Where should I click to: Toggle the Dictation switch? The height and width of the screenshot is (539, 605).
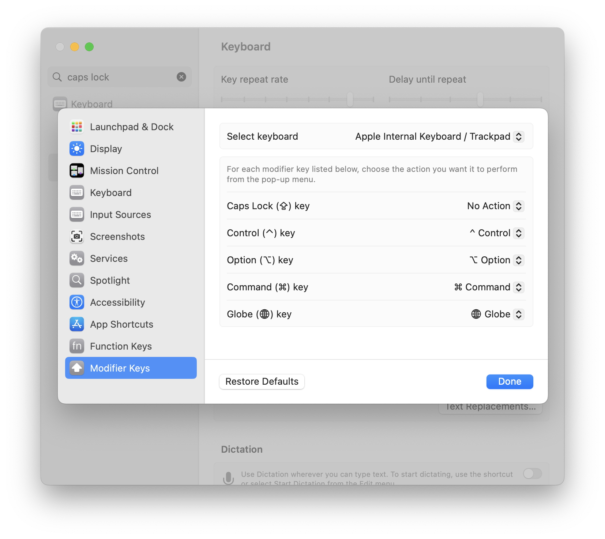532,474
